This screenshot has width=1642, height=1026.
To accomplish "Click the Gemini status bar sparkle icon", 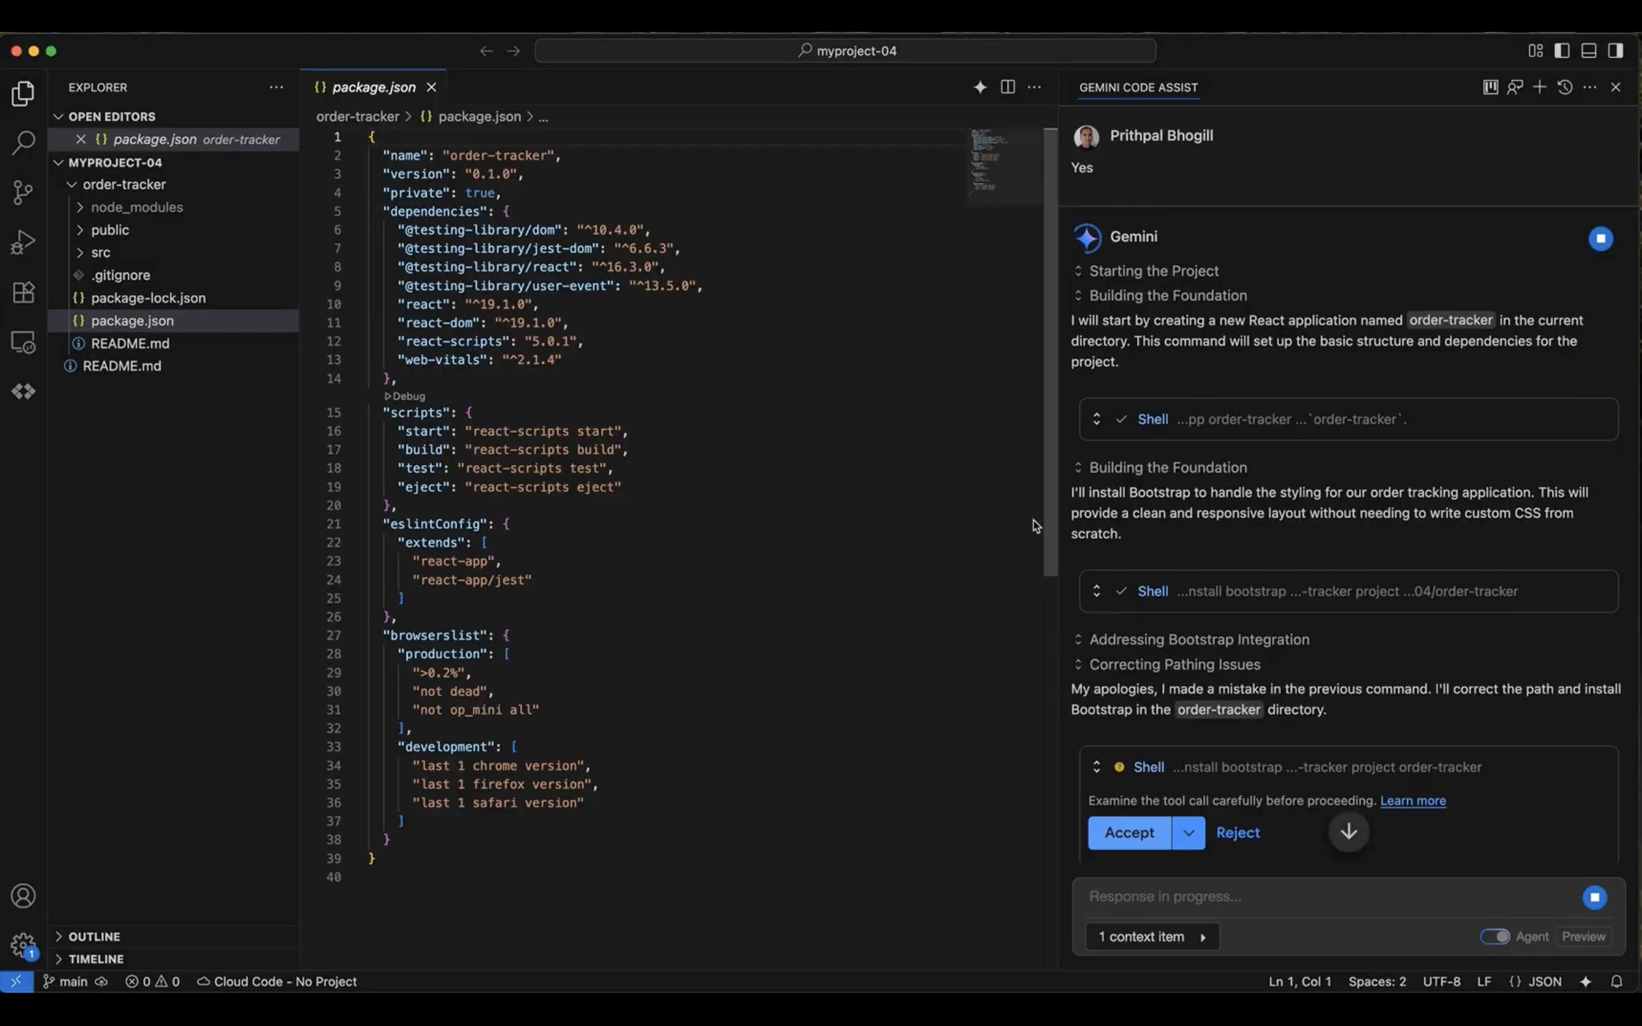I will [x=1585, y=981].
